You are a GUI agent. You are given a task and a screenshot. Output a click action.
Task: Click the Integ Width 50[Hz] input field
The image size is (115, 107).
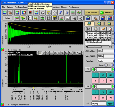106,56
